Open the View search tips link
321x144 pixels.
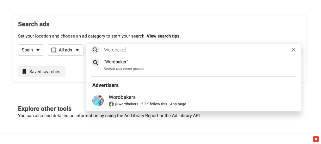pos(164,36)
